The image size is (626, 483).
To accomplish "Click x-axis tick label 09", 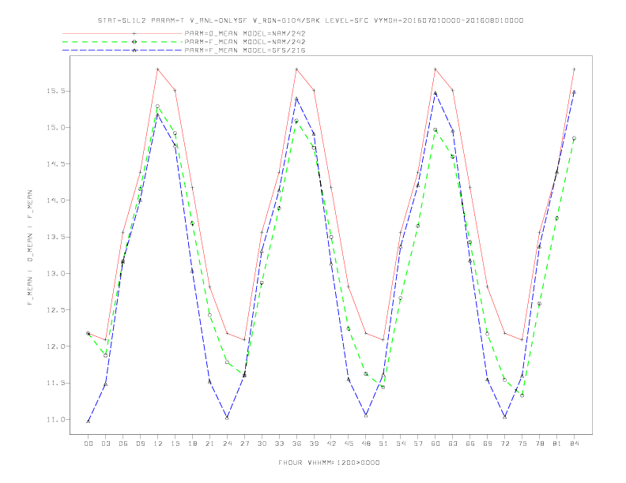I will [140, 444].
